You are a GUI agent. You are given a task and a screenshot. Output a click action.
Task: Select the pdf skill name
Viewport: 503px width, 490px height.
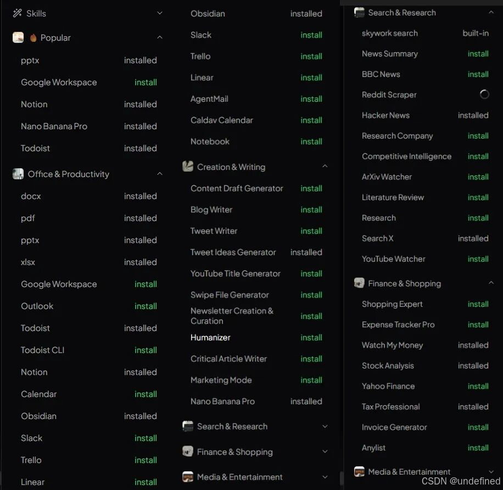point(28,218)
